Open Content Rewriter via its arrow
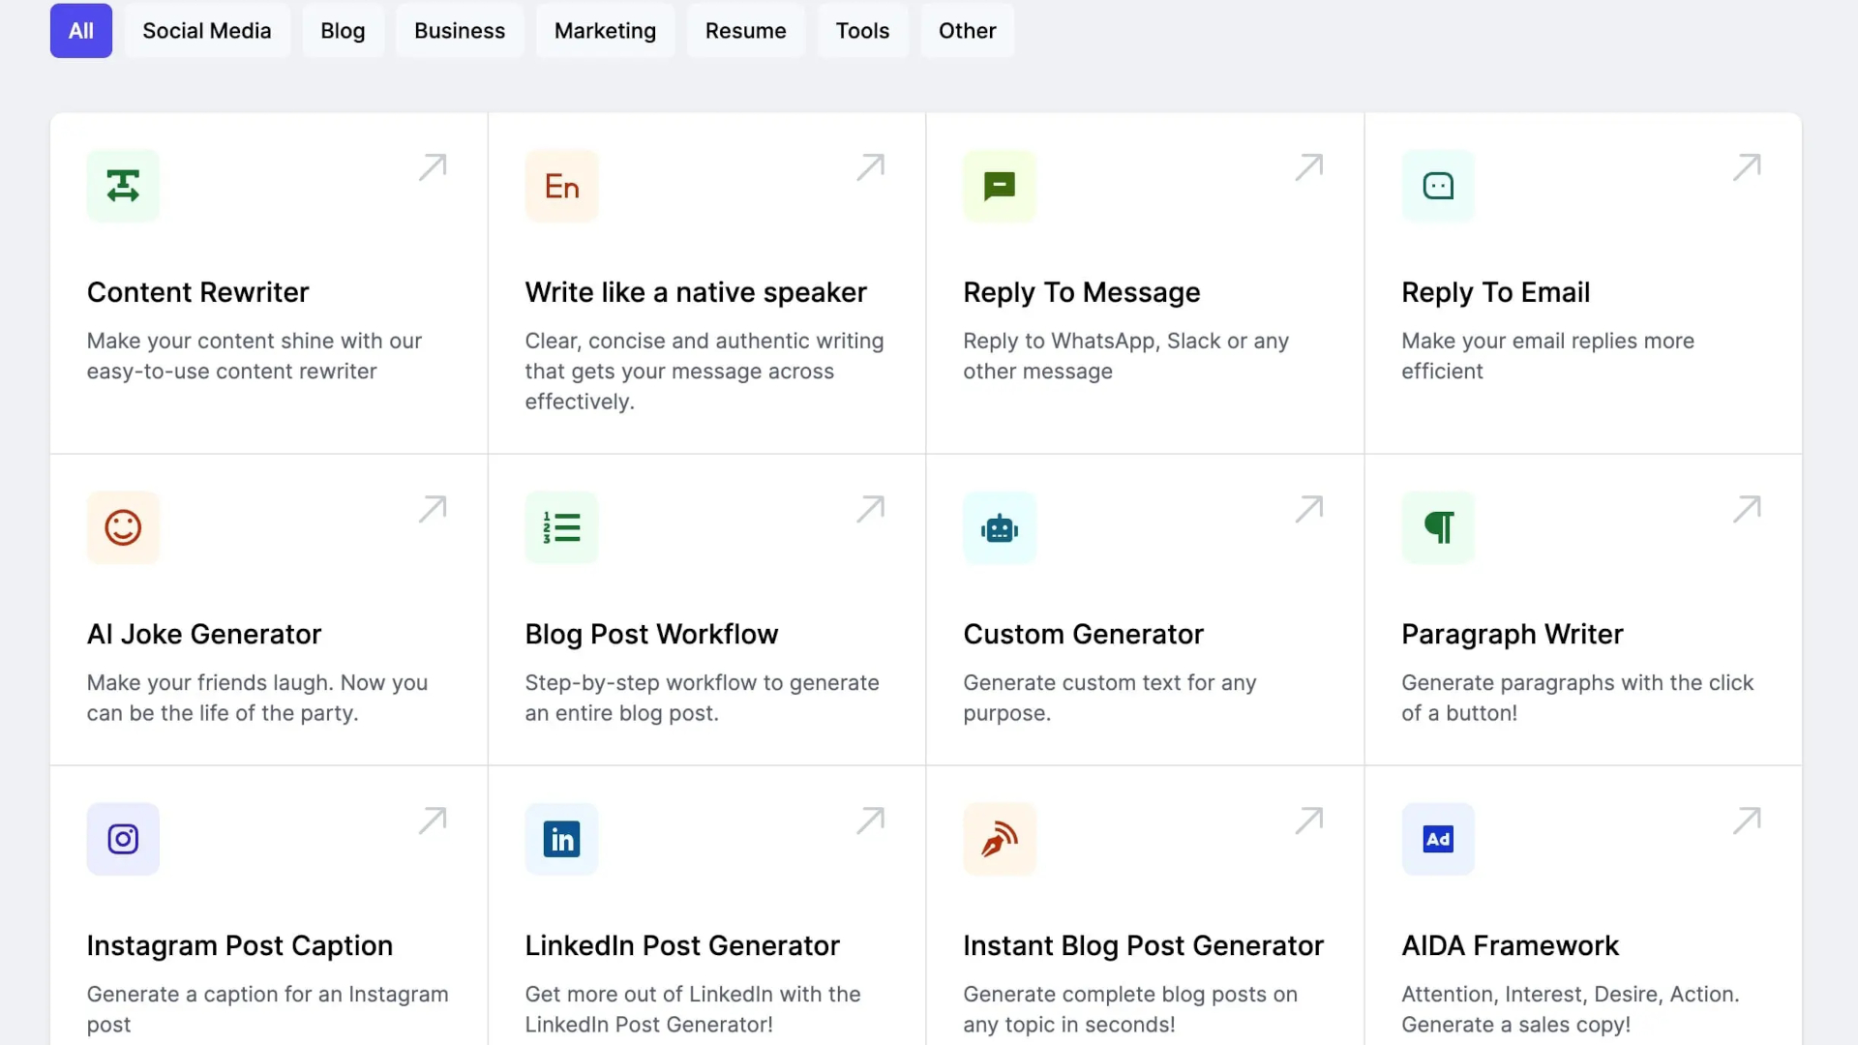Image resolution: width=1858 pixels, height=1045 pixels. pyautogui.click(x=433, y=167)
